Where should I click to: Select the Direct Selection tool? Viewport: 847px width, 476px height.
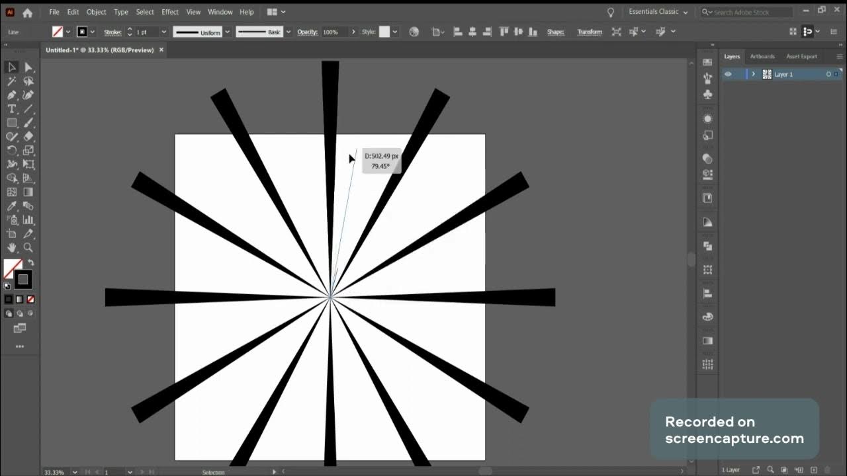pyautogui.click(x=28, y=67)
